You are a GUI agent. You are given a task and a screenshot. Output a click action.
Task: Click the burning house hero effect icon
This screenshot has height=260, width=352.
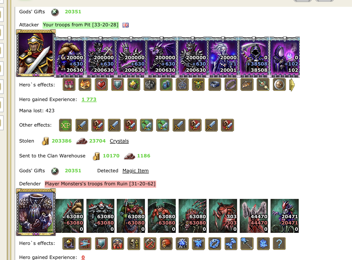click(x=85, y=85)
